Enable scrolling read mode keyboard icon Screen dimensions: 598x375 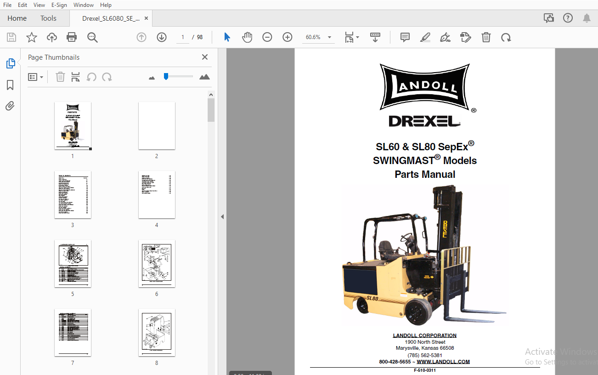pyautogui.click(x=375, y=37)
